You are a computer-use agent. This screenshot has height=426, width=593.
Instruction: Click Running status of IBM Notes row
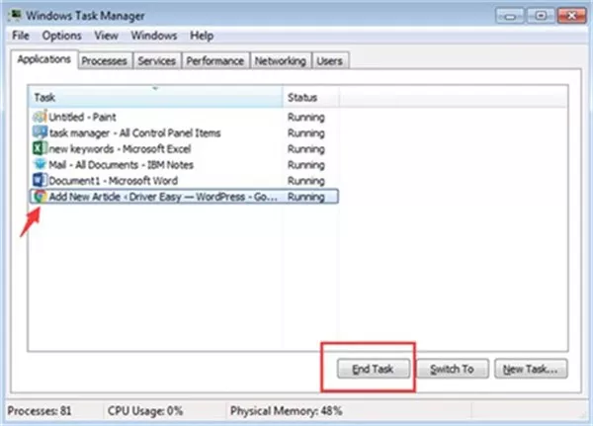point(306,165)
